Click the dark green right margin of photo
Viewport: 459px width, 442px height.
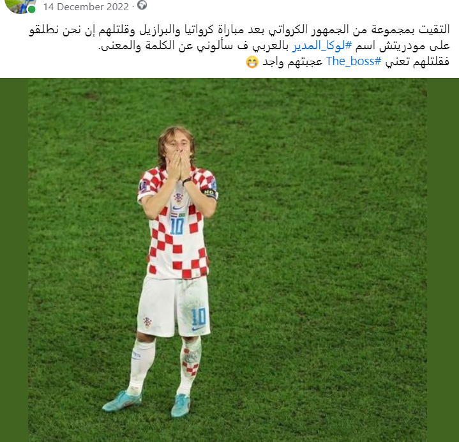(x=443, y=260)
